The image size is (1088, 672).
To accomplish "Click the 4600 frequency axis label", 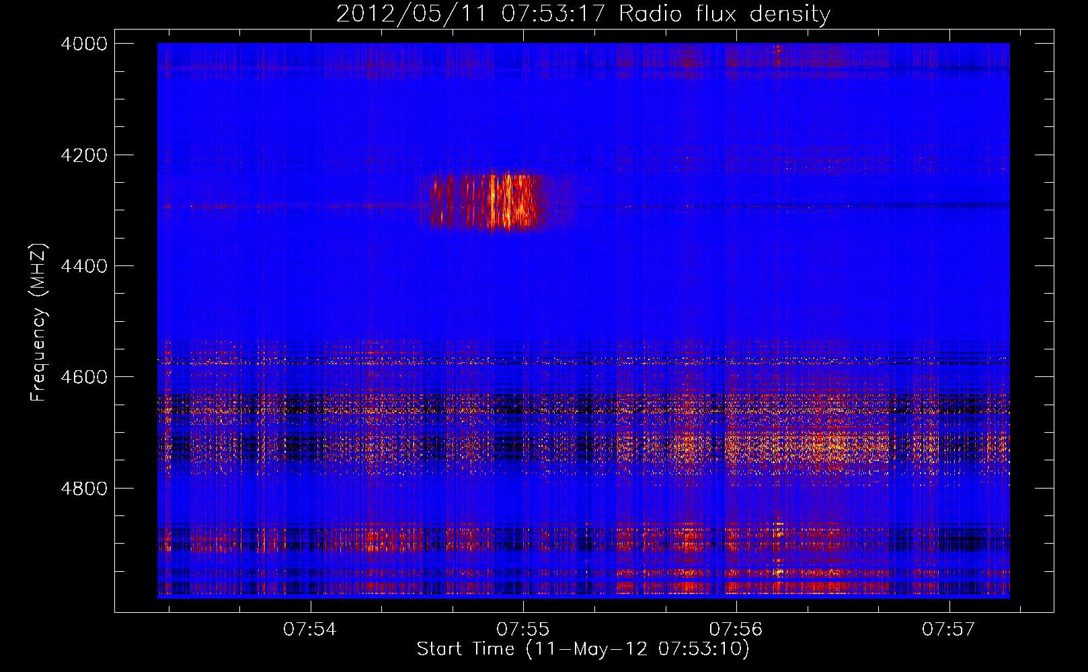I will point(84,377).
